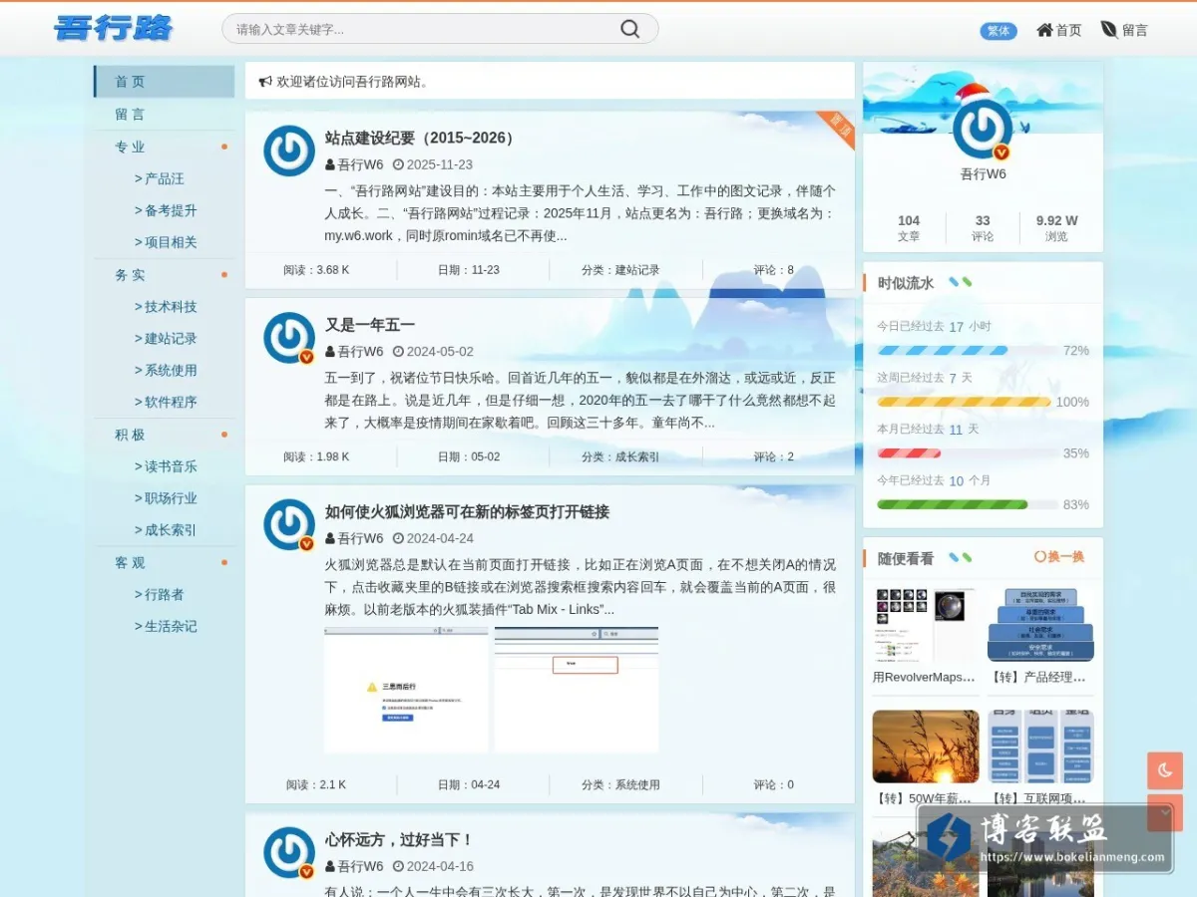Click 评论：8 on first post
Screen dimensions: 1197x897
point(774,269)
